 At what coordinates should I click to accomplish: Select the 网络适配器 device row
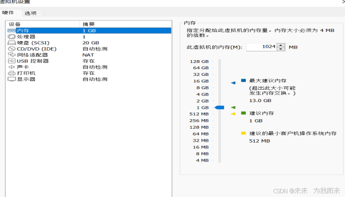coord(89,55)
